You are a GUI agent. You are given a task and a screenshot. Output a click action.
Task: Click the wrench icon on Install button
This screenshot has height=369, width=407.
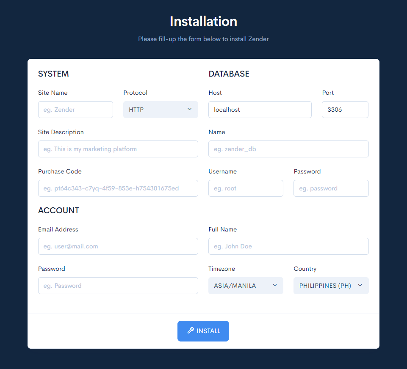click(191, 331)
